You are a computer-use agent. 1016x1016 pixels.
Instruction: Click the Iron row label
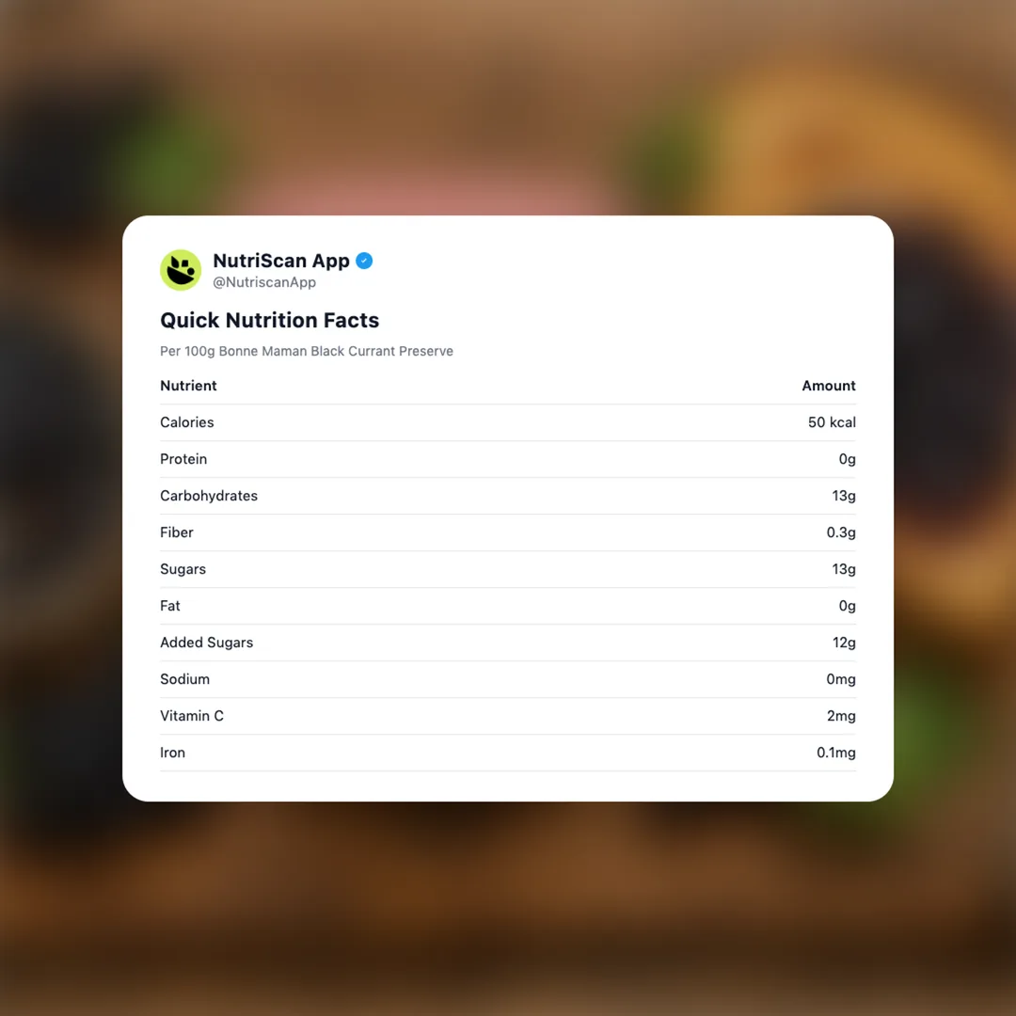tap(172, 753)
